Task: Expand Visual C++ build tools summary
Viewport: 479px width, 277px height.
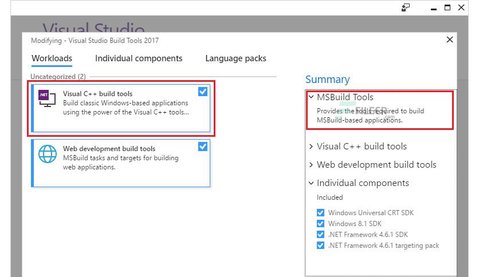Action: click(x=311, y=147)
